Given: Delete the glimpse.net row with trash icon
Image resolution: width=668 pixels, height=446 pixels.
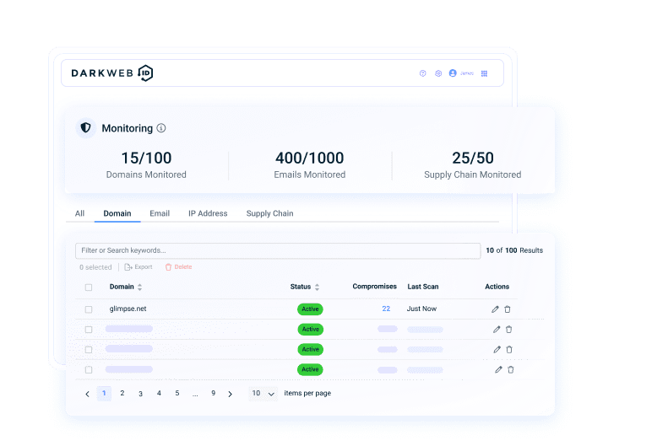Looking at the screenshot, I should (x=508, y=309).
